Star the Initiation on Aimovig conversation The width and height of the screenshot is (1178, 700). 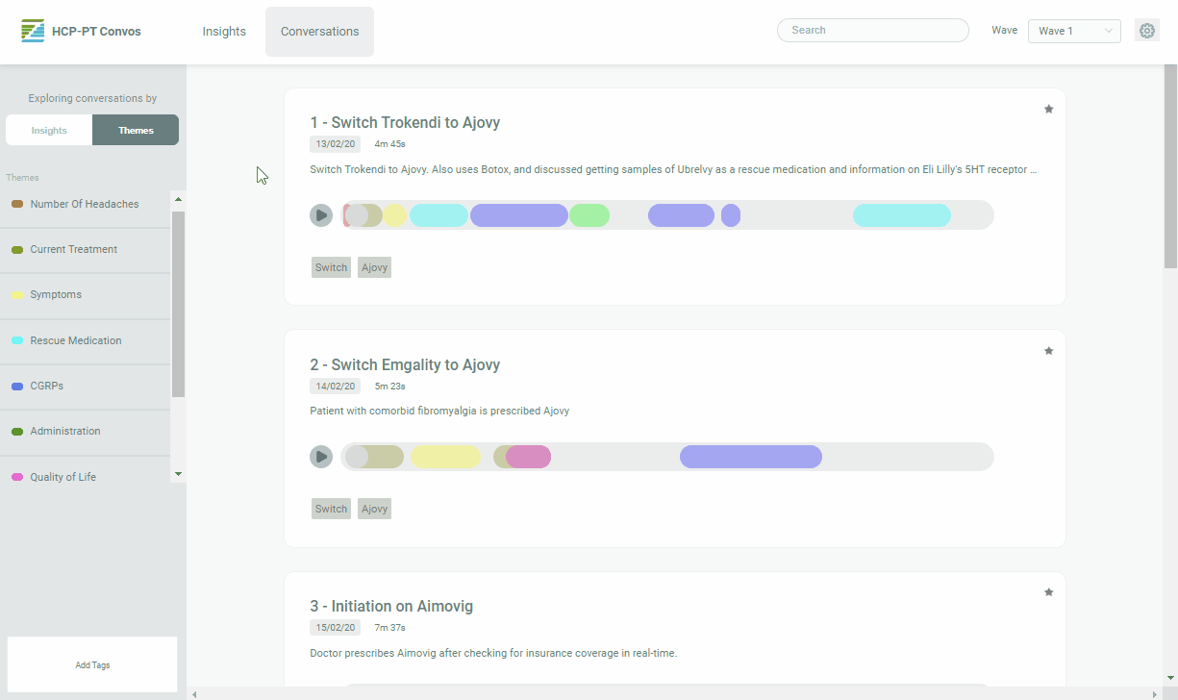point(1049,592)
